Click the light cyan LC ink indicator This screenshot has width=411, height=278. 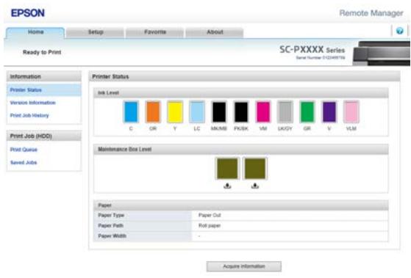[x=197, y=112]
